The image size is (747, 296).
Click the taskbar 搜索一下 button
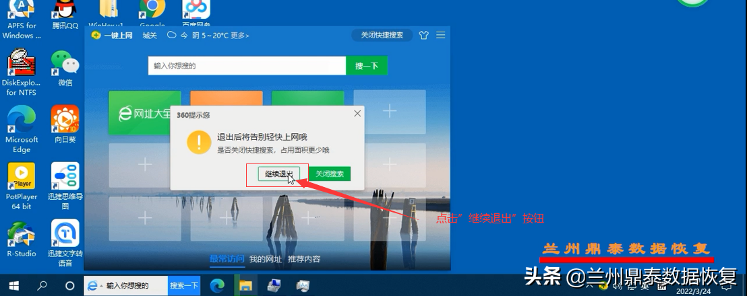(x=184, y=285)
